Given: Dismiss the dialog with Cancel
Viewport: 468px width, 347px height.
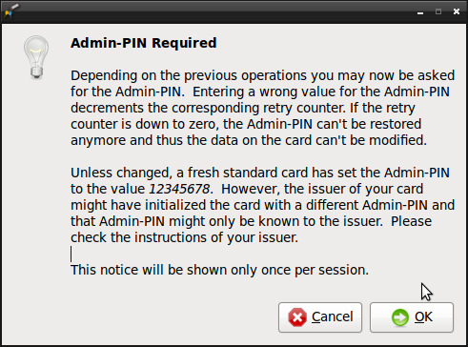Looking at the screenshot, I should point(320,317).
